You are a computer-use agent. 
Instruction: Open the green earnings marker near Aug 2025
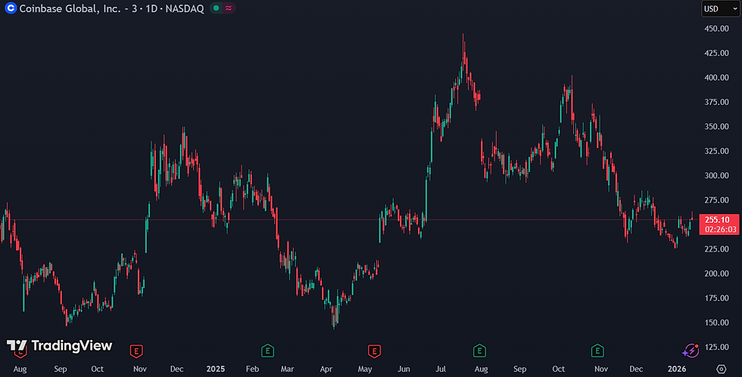tap(479, 351)
